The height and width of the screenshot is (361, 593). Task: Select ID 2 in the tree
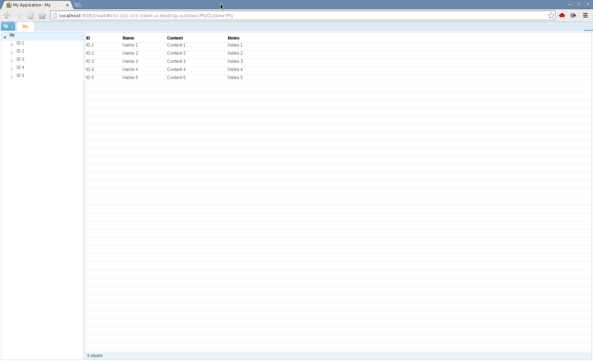click(x=20, y=51)
